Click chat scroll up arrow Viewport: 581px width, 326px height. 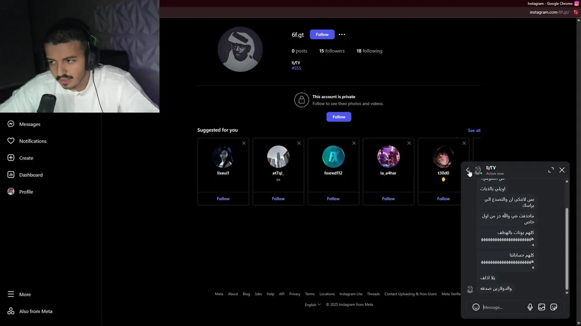[566, 181]
